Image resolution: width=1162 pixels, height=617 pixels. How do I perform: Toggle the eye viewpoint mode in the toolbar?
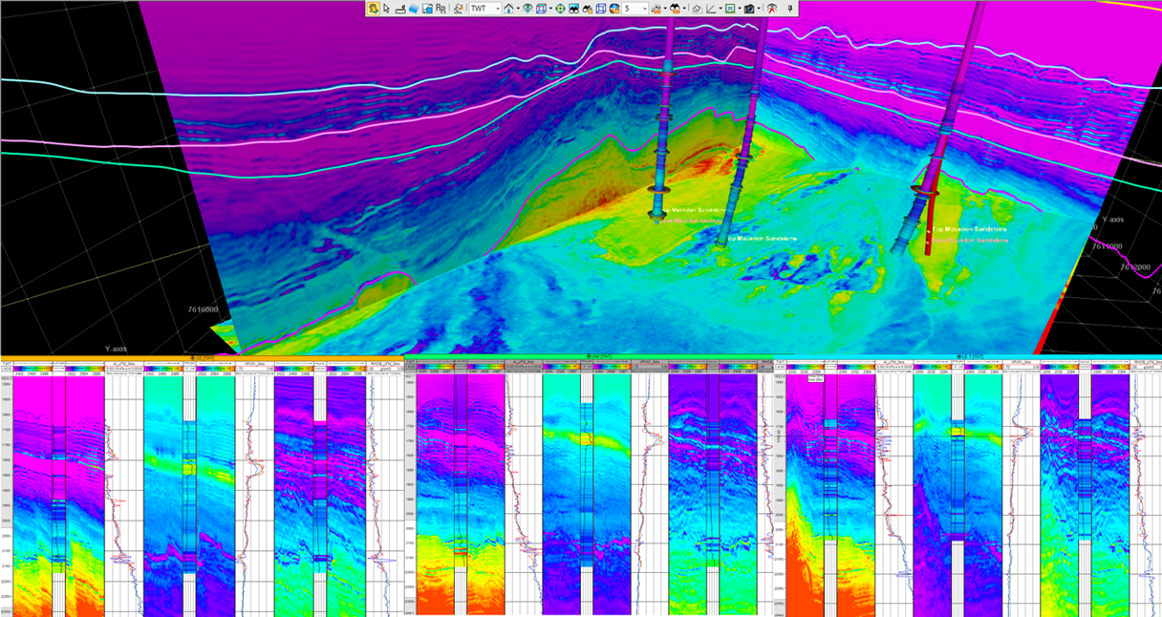527,10
